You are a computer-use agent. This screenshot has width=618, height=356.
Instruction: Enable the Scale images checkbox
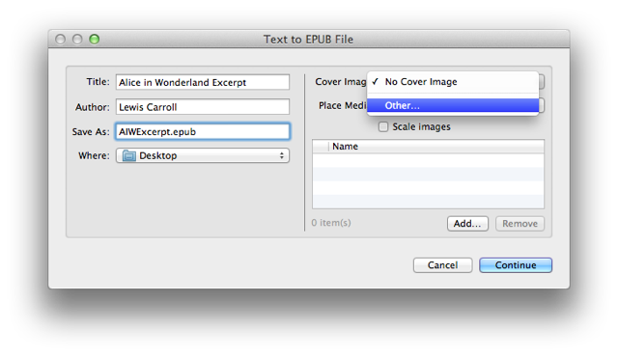(x=383, y=126)
